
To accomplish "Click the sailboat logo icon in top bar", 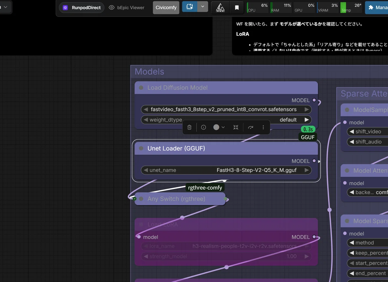I will pos(221,7).
